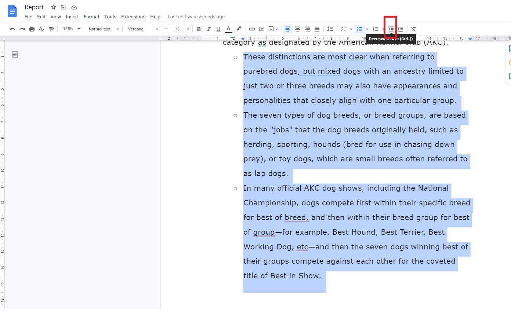The width and height of the screenshot is (511, 311).
Task: Click the Report document title
Action: pos(34,7)
